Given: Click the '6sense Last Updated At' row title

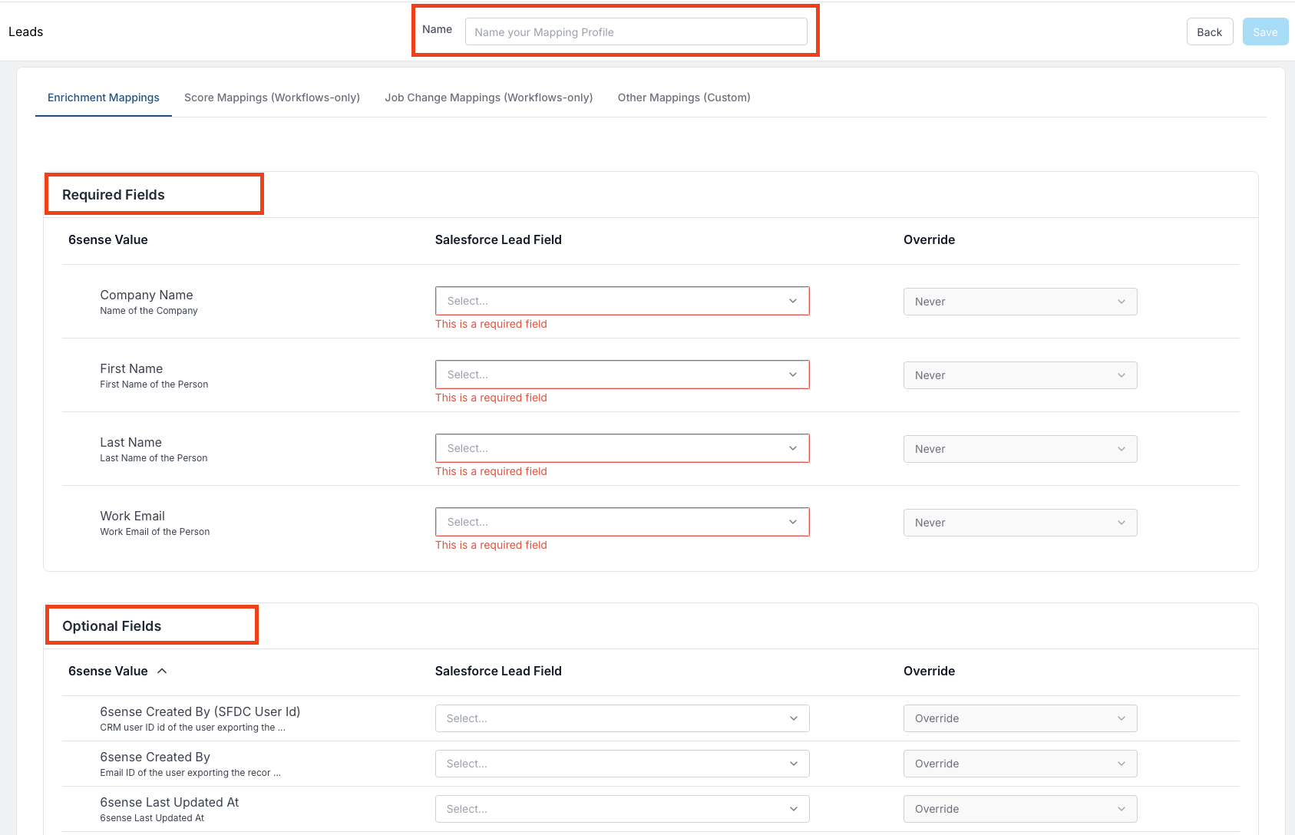Looking at the screenshot, I should (x=170, y=802).
